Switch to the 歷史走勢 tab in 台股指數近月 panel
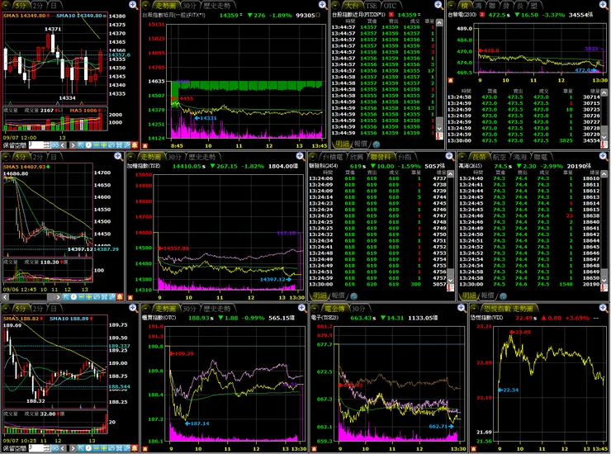The height and width of the screenshot is (454, 611). coord(217,6)
